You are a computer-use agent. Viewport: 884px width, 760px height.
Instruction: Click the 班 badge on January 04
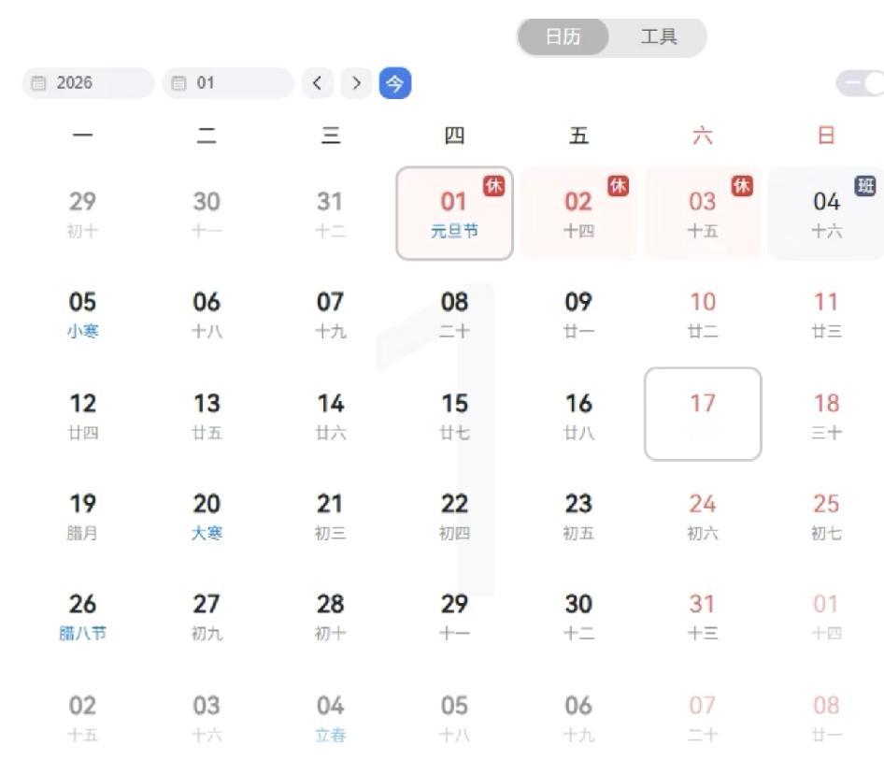(865, 185)
